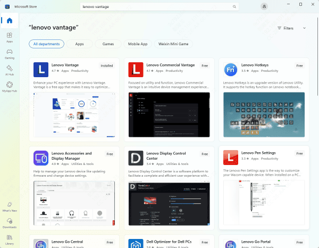
Task: Click Free button for Lenovo Pen Settings
Action: pos(299,153)
